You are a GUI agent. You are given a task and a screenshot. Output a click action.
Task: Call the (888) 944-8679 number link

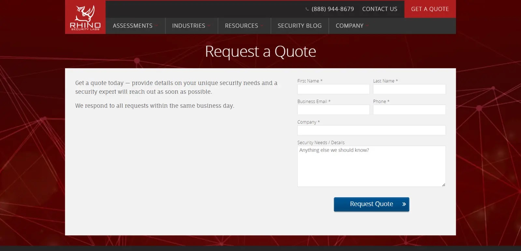pos(332,9)
